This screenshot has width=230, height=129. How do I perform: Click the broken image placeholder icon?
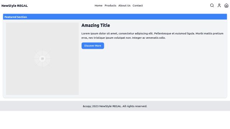point(42,59)
